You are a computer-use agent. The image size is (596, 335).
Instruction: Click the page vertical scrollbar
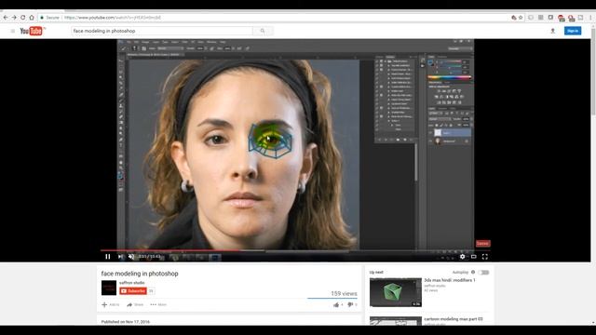(x=593, y=72)
